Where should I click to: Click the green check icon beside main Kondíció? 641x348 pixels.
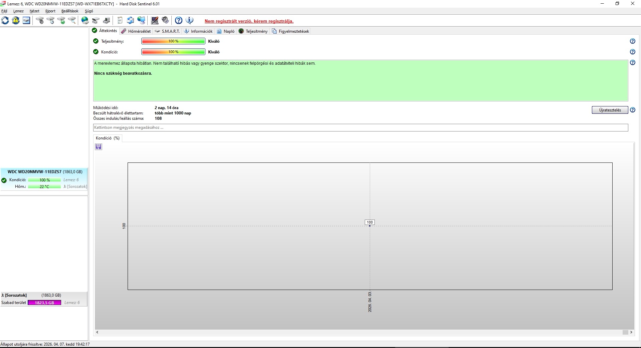click(x=96, y=52)
